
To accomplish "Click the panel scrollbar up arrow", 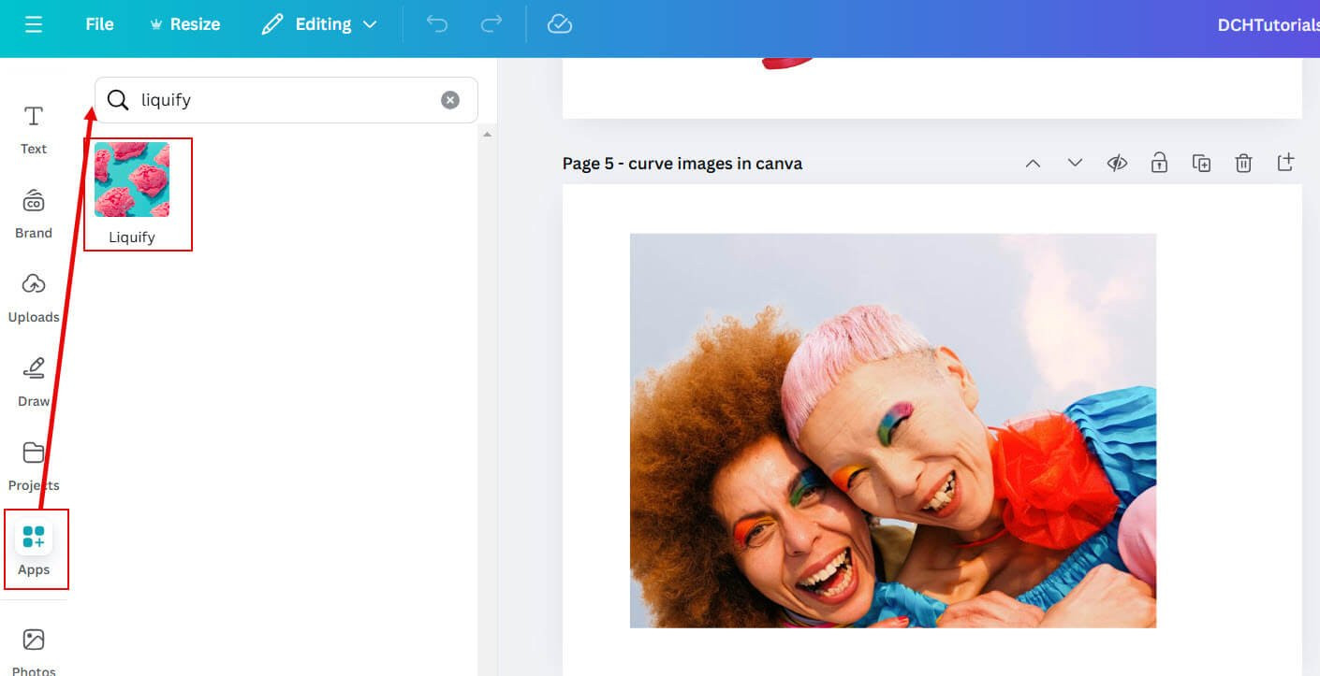I will pos(485,135).
